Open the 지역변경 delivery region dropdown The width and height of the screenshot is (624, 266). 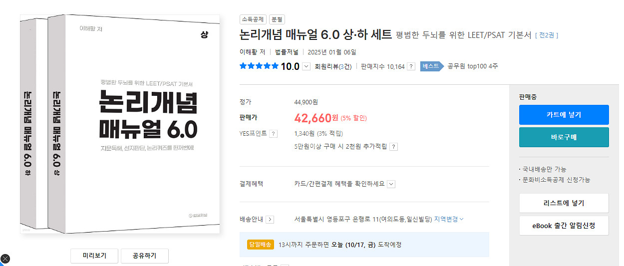(449, 219)
